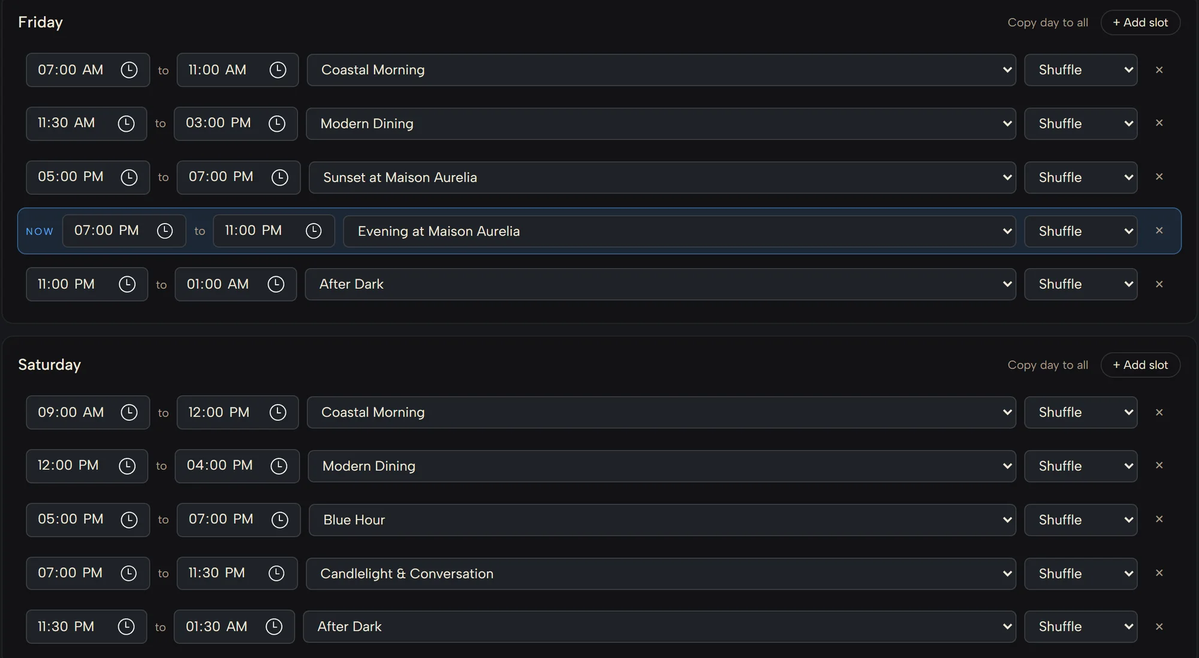The image size is (1199, 658).
Task: Remove Sunset at Maison Aurelia slot
Action: point(1159,177)
